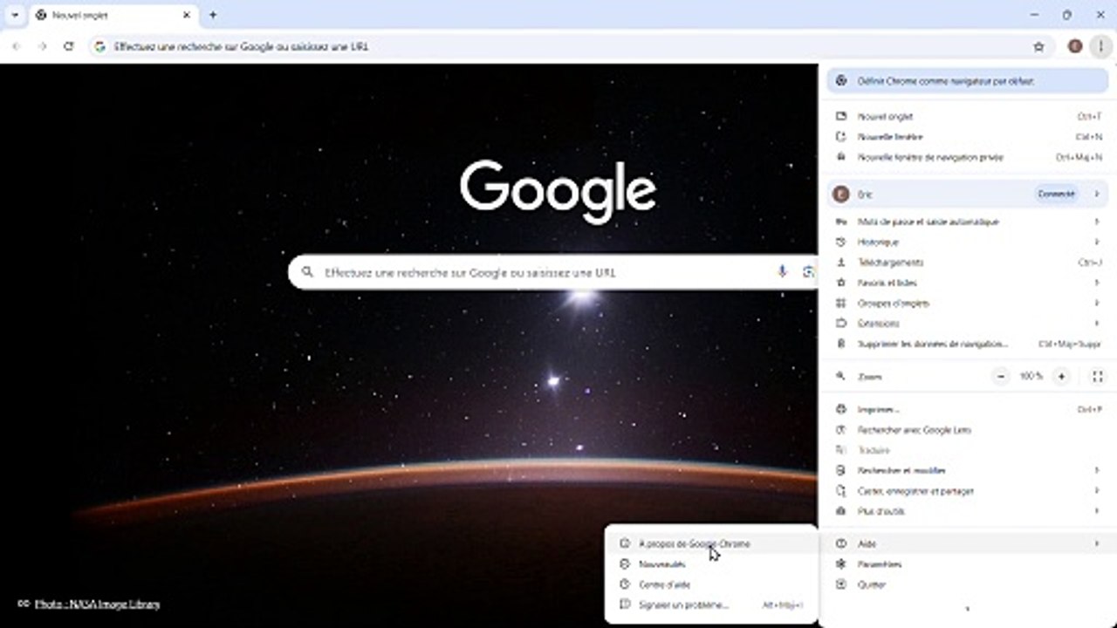Click the Google search box on page
Image resolution: width=1117 pixels, height=628 pixels.
[553, 272]
